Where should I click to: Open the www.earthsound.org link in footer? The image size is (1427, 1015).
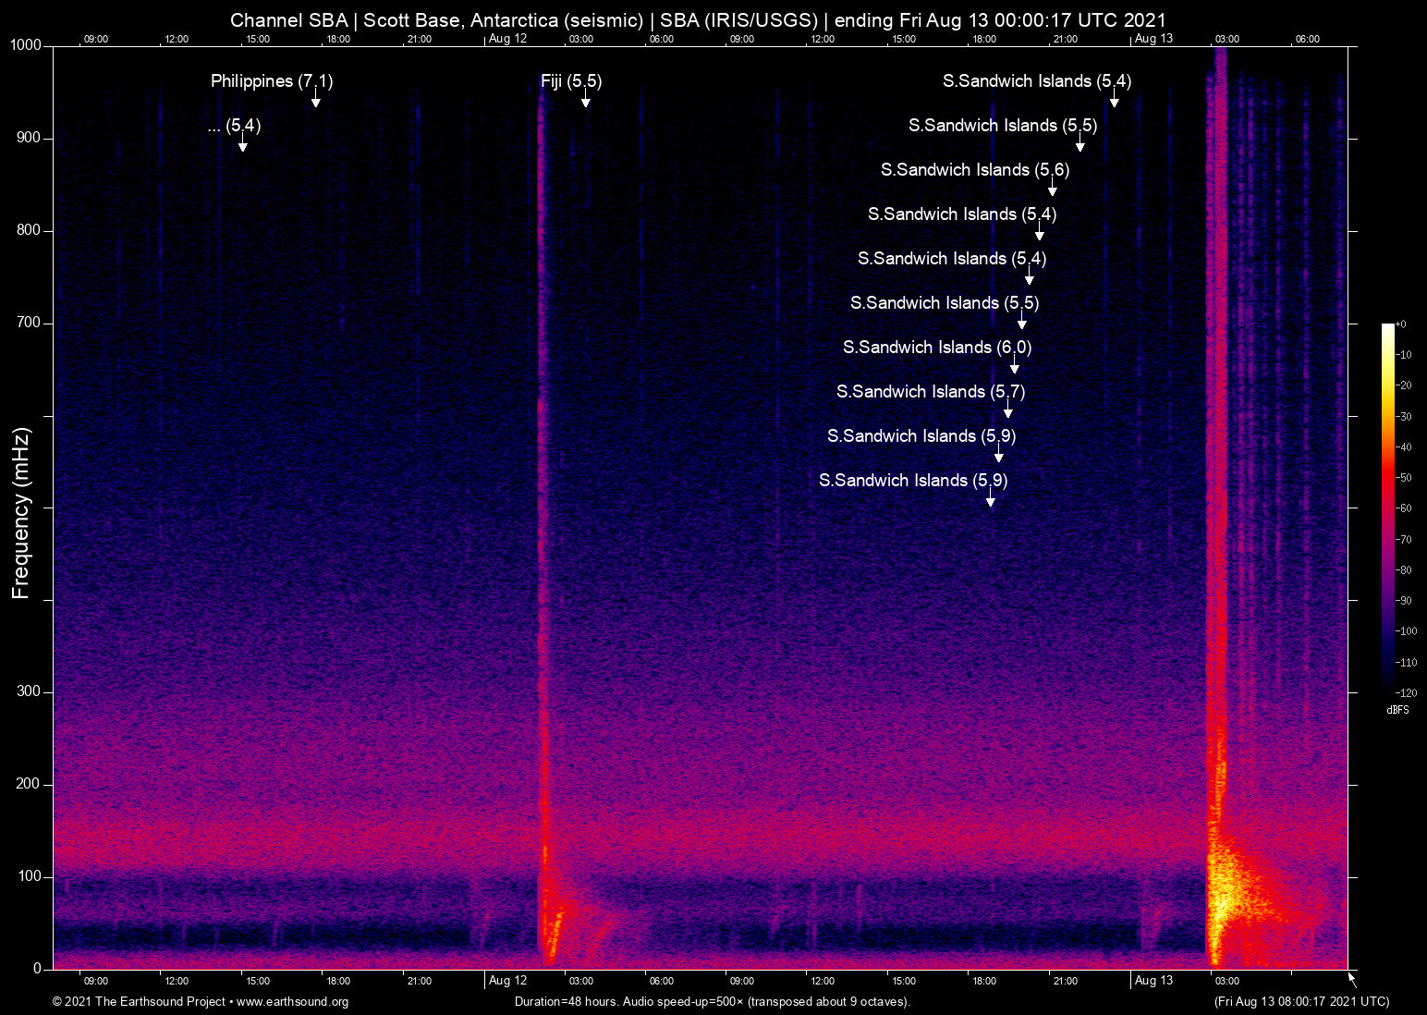click(x=292, y=1002)
